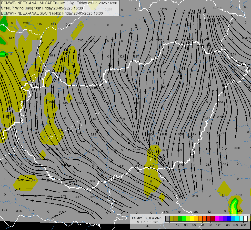Click the legend label MLCAPE0-3km
The height and width of the screenshot is (230, 251).
(148, 222)
